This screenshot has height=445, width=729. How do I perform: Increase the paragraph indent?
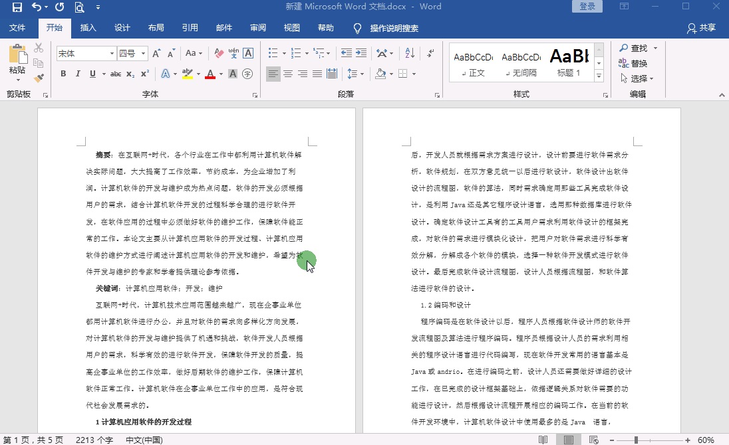pyautogui.click(x=361, y=54)
